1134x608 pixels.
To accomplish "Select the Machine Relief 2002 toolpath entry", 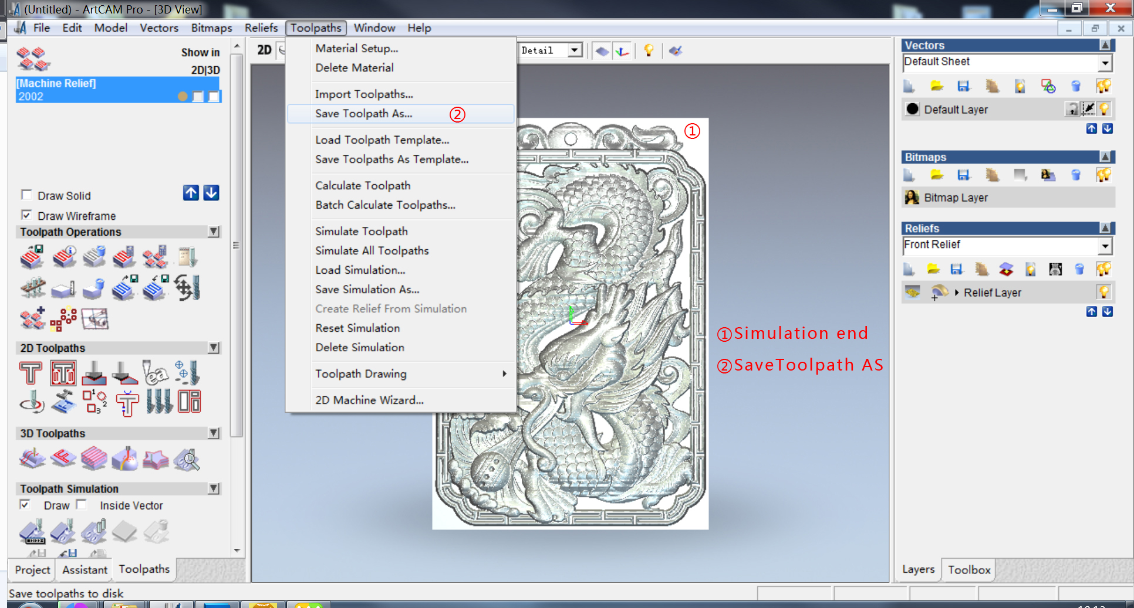I will (118, 90).
